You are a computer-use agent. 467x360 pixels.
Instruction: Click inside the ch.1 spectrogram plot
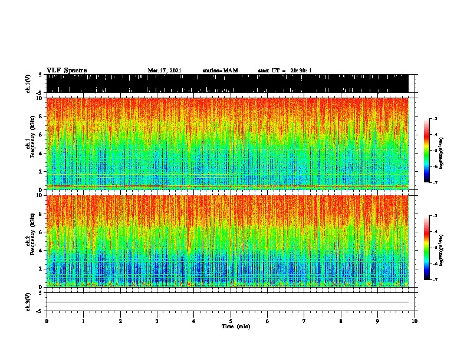pyautogui.click(x=227, y=144)
